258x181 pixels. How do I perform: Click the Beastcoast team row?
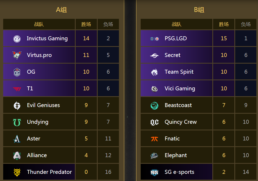(199, 105)
